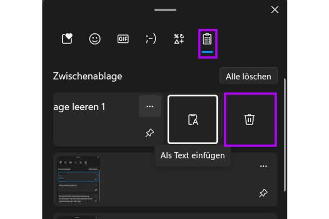Click the Alle löschen button
The image size is (329, 219).
pos(248,76)
